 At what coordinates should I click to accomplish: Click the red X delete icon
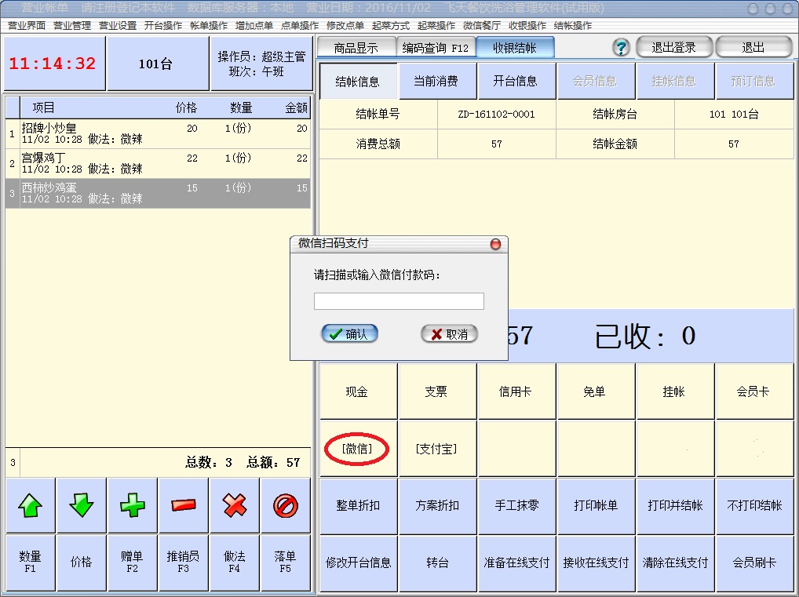[235, 506]
